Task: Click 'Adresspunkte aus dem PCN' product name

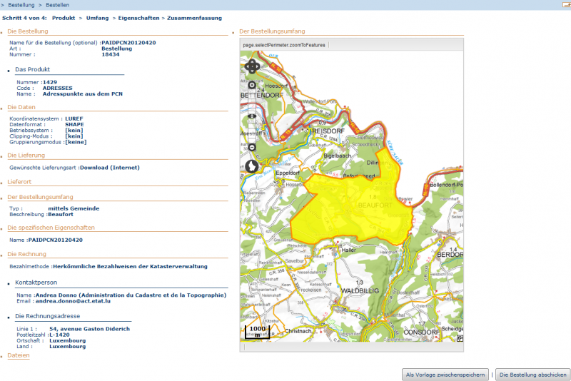Action: pos(83,94)
